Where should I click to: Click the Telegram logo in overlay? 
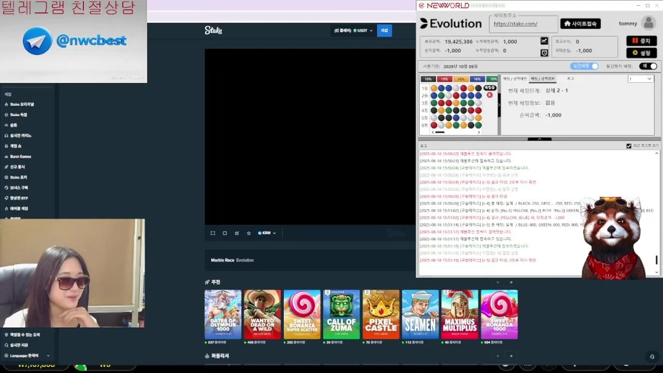(37, 41)
